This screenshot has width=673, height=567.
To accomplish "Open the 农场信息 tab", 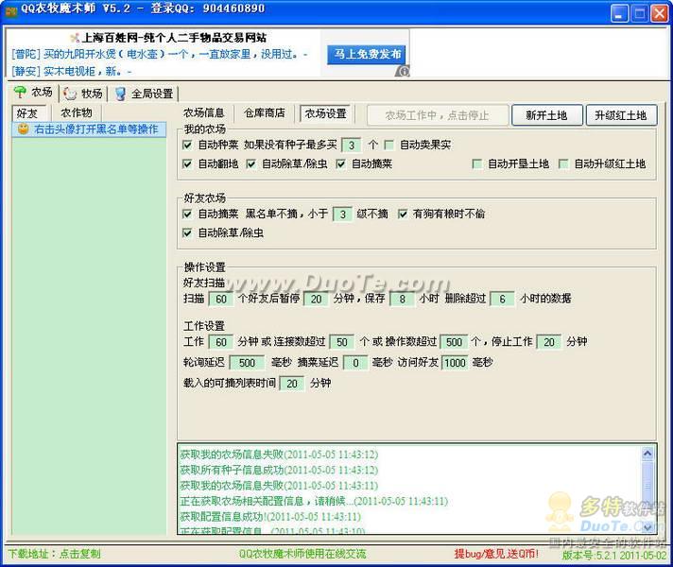I will point(204,113).
